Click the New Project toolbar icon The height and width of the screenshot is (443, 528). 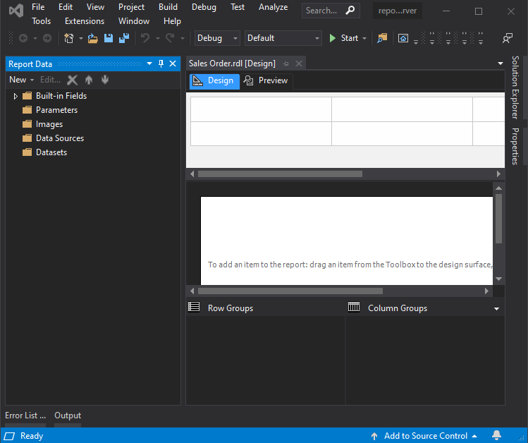click(x=68, y=38)
